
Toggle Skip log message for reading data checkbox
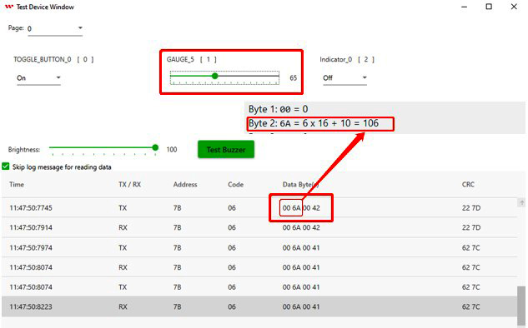coord(6,166)
